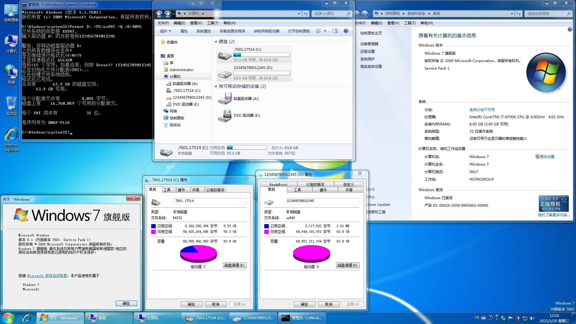
Task: Collapse the Hard Disk Drives (2) group
Action: pyautogui.click(x=216, y=42)
